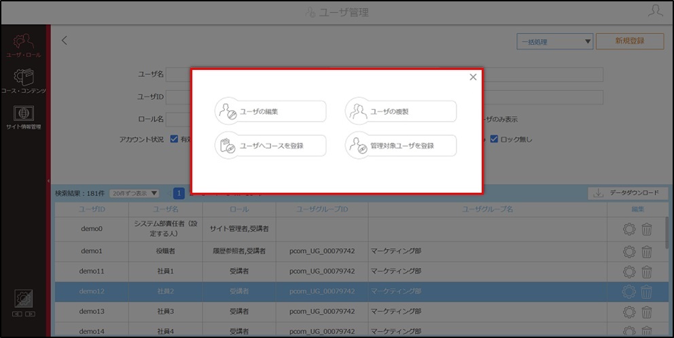Choose ユーザの複製 option in dialog
Viewport: 674px width, 338px height.
click(x=401, y=111)
